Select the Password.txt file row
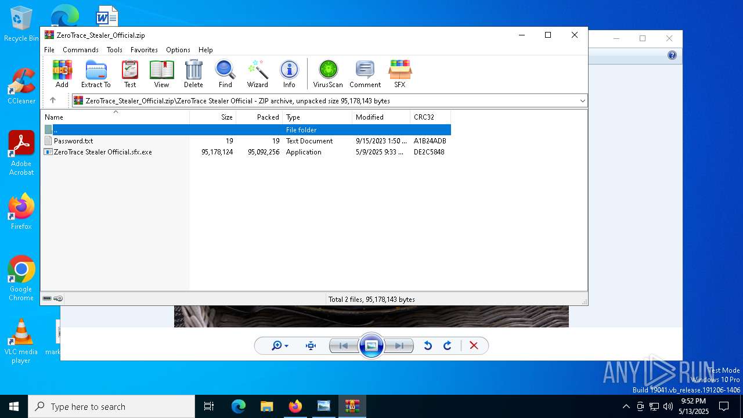Viewport: 743px width, 418px height. (x=246, y=140)
